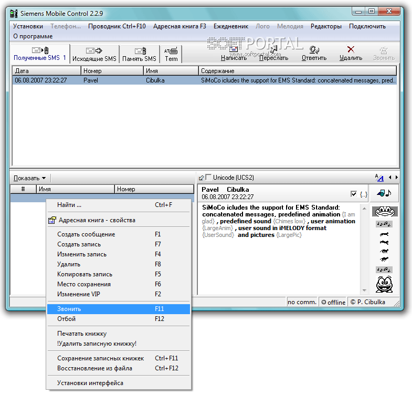412x394 pixels.
Task: Sort SMS list by Номер column header
Action: tap(112, 71)
